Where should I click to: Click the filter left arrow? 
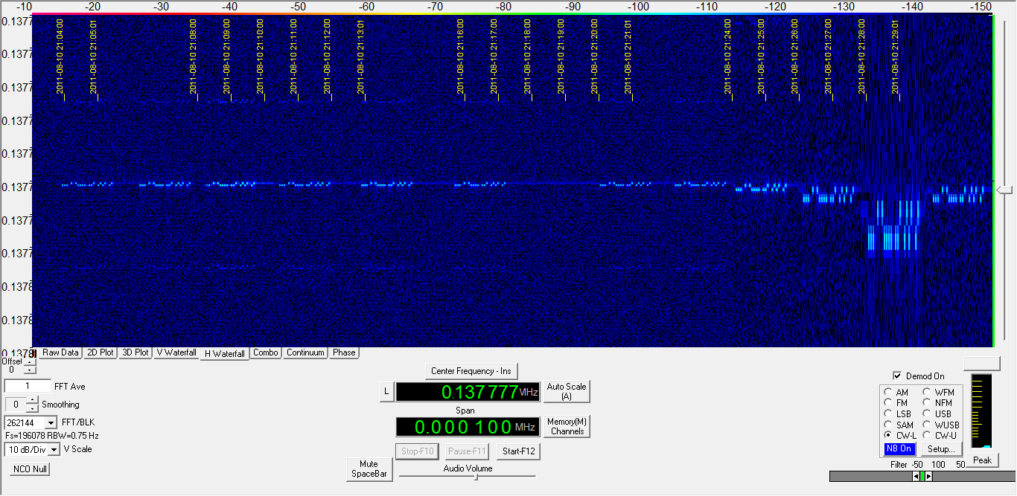916,476
